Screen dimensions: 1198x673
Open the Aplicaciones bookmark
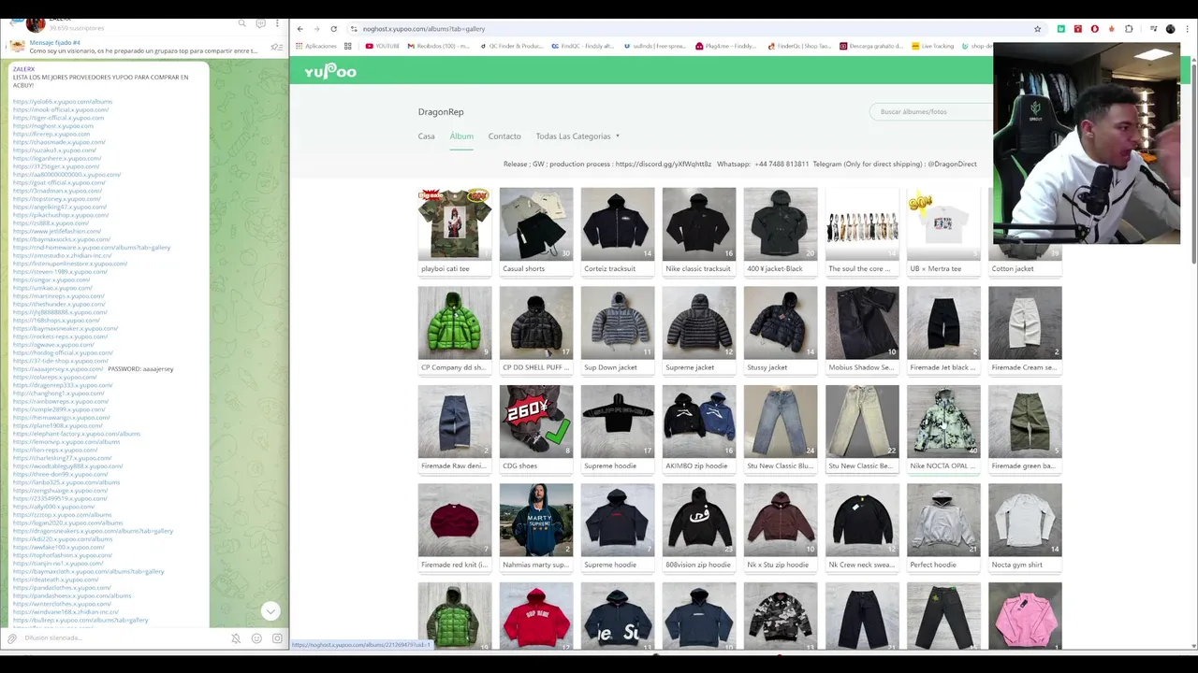coord(314,46)
